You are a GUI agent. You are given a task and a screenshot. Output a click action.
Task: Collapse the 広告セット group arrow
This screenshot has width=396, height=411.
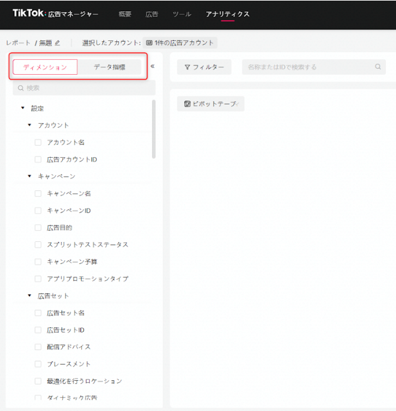click(x=30, y=296)
